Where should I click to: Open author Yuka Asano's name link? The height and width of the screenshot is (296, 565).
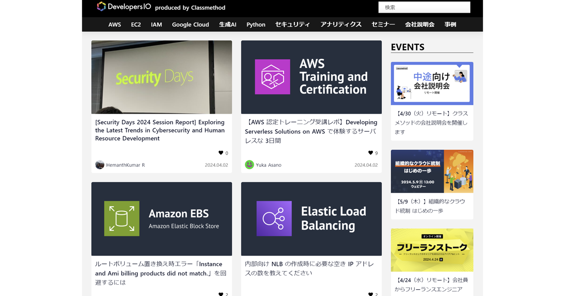click(x=269, y=165)
